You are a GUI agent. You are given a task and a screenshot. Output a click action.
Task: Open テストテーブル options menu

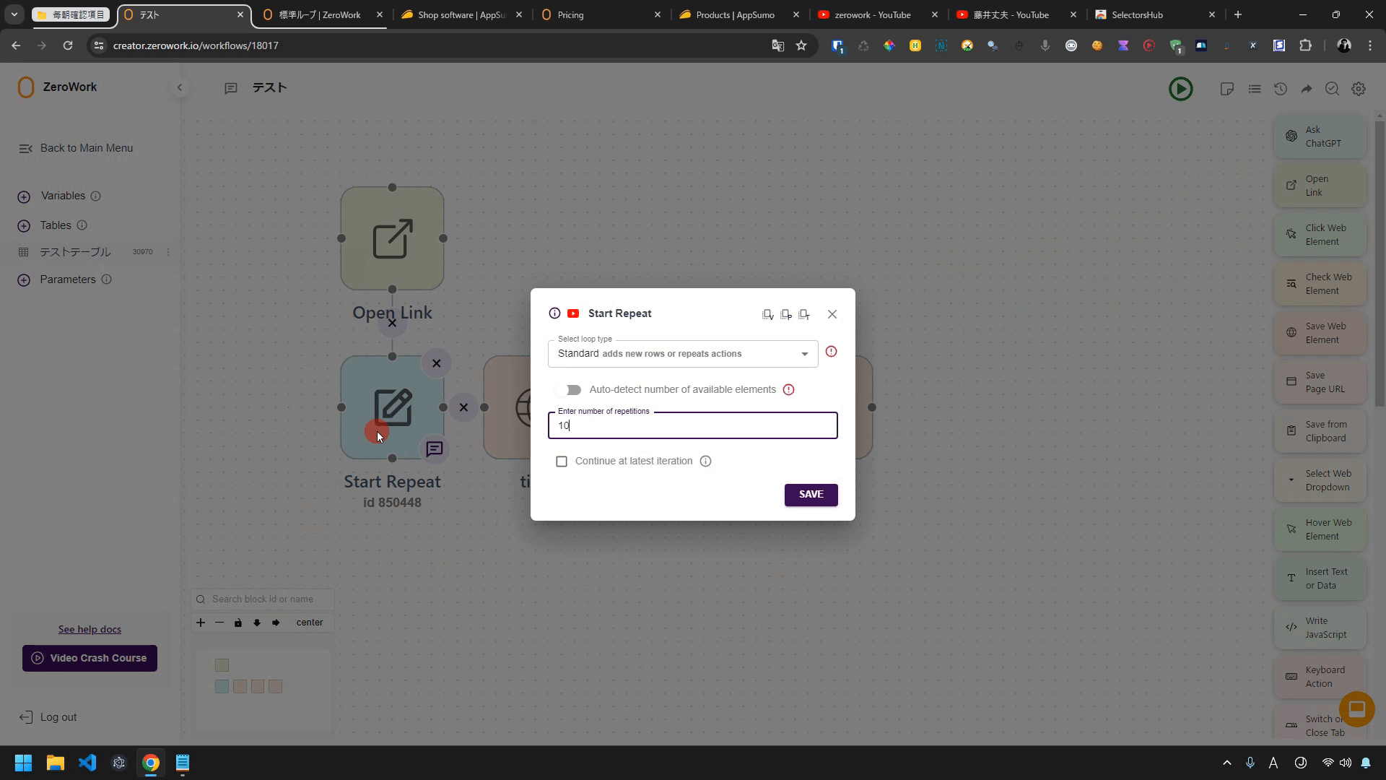[168, 252]
